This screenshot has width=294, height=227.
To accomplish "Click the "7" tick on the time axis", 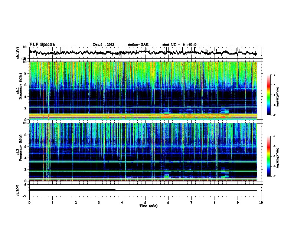I will pos(192,203).
